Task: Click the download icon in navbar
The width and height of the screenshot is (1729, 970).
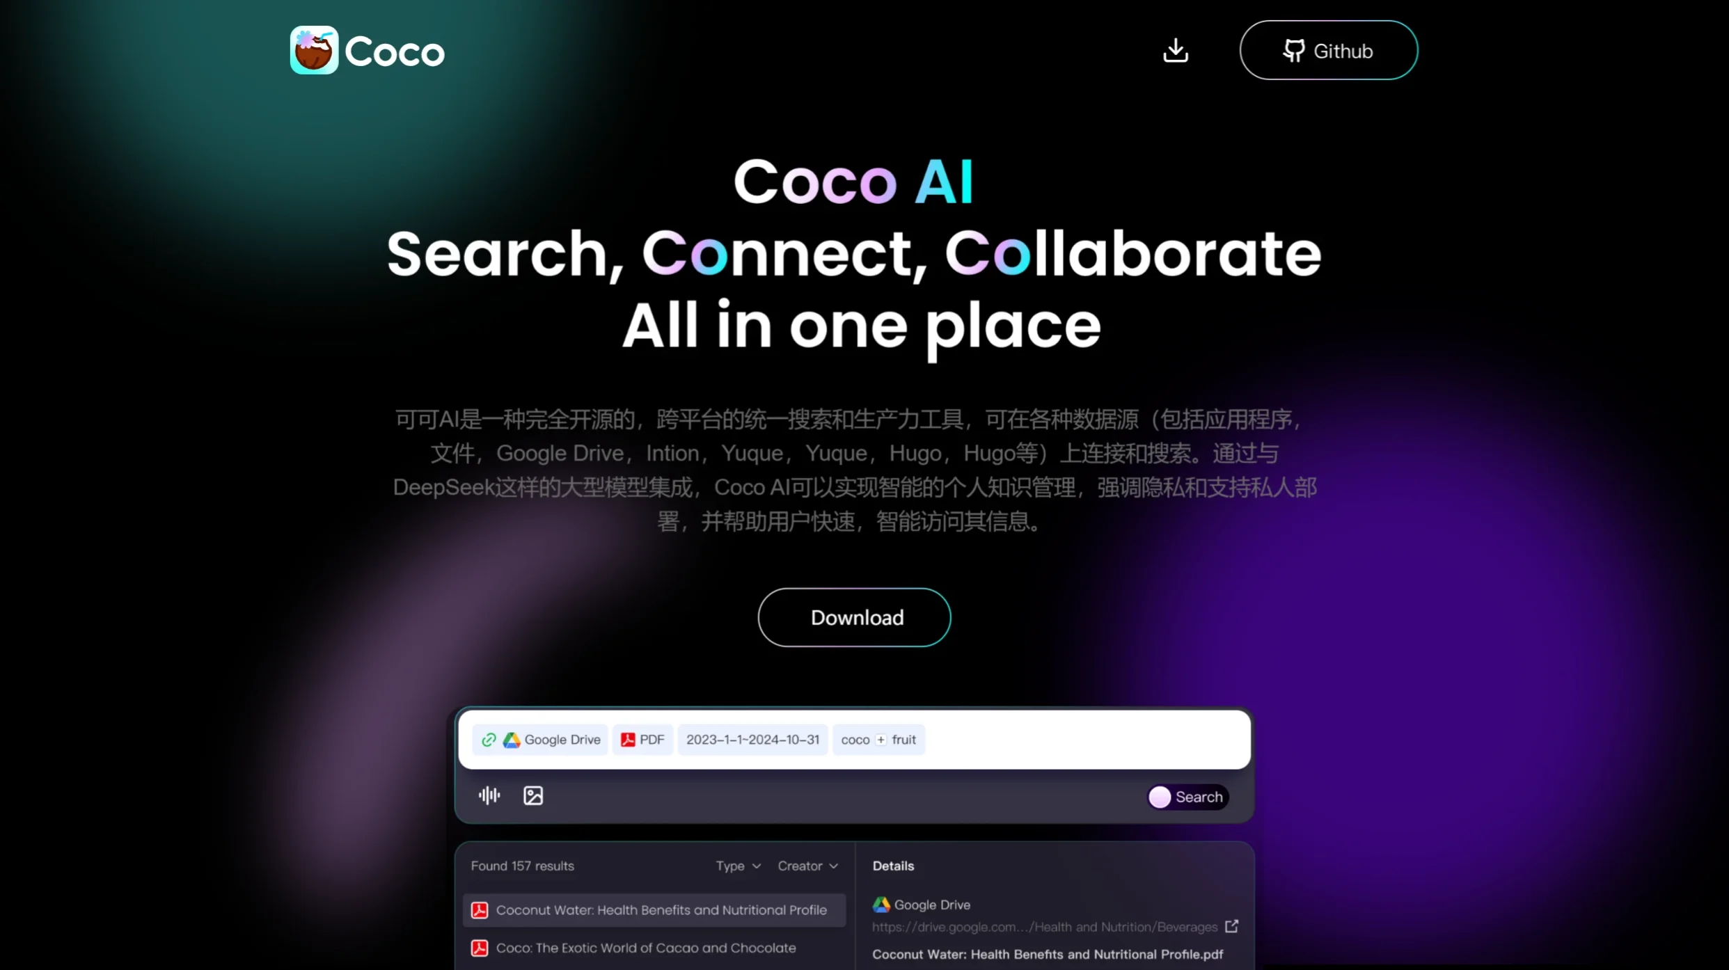Action: coord(1176,50)
